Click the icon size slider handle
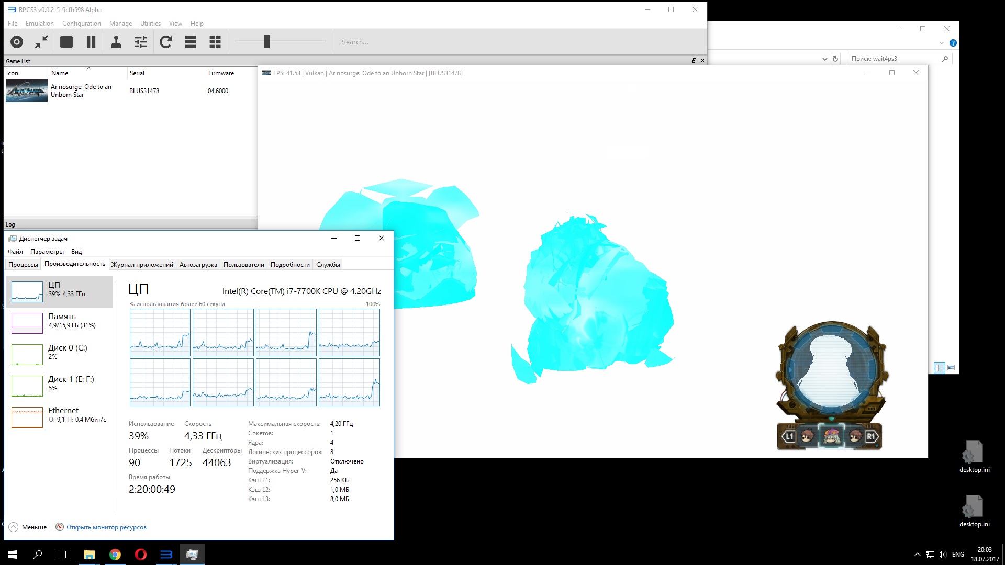Viewport: 1005px width, 565px height. (266, 42)
